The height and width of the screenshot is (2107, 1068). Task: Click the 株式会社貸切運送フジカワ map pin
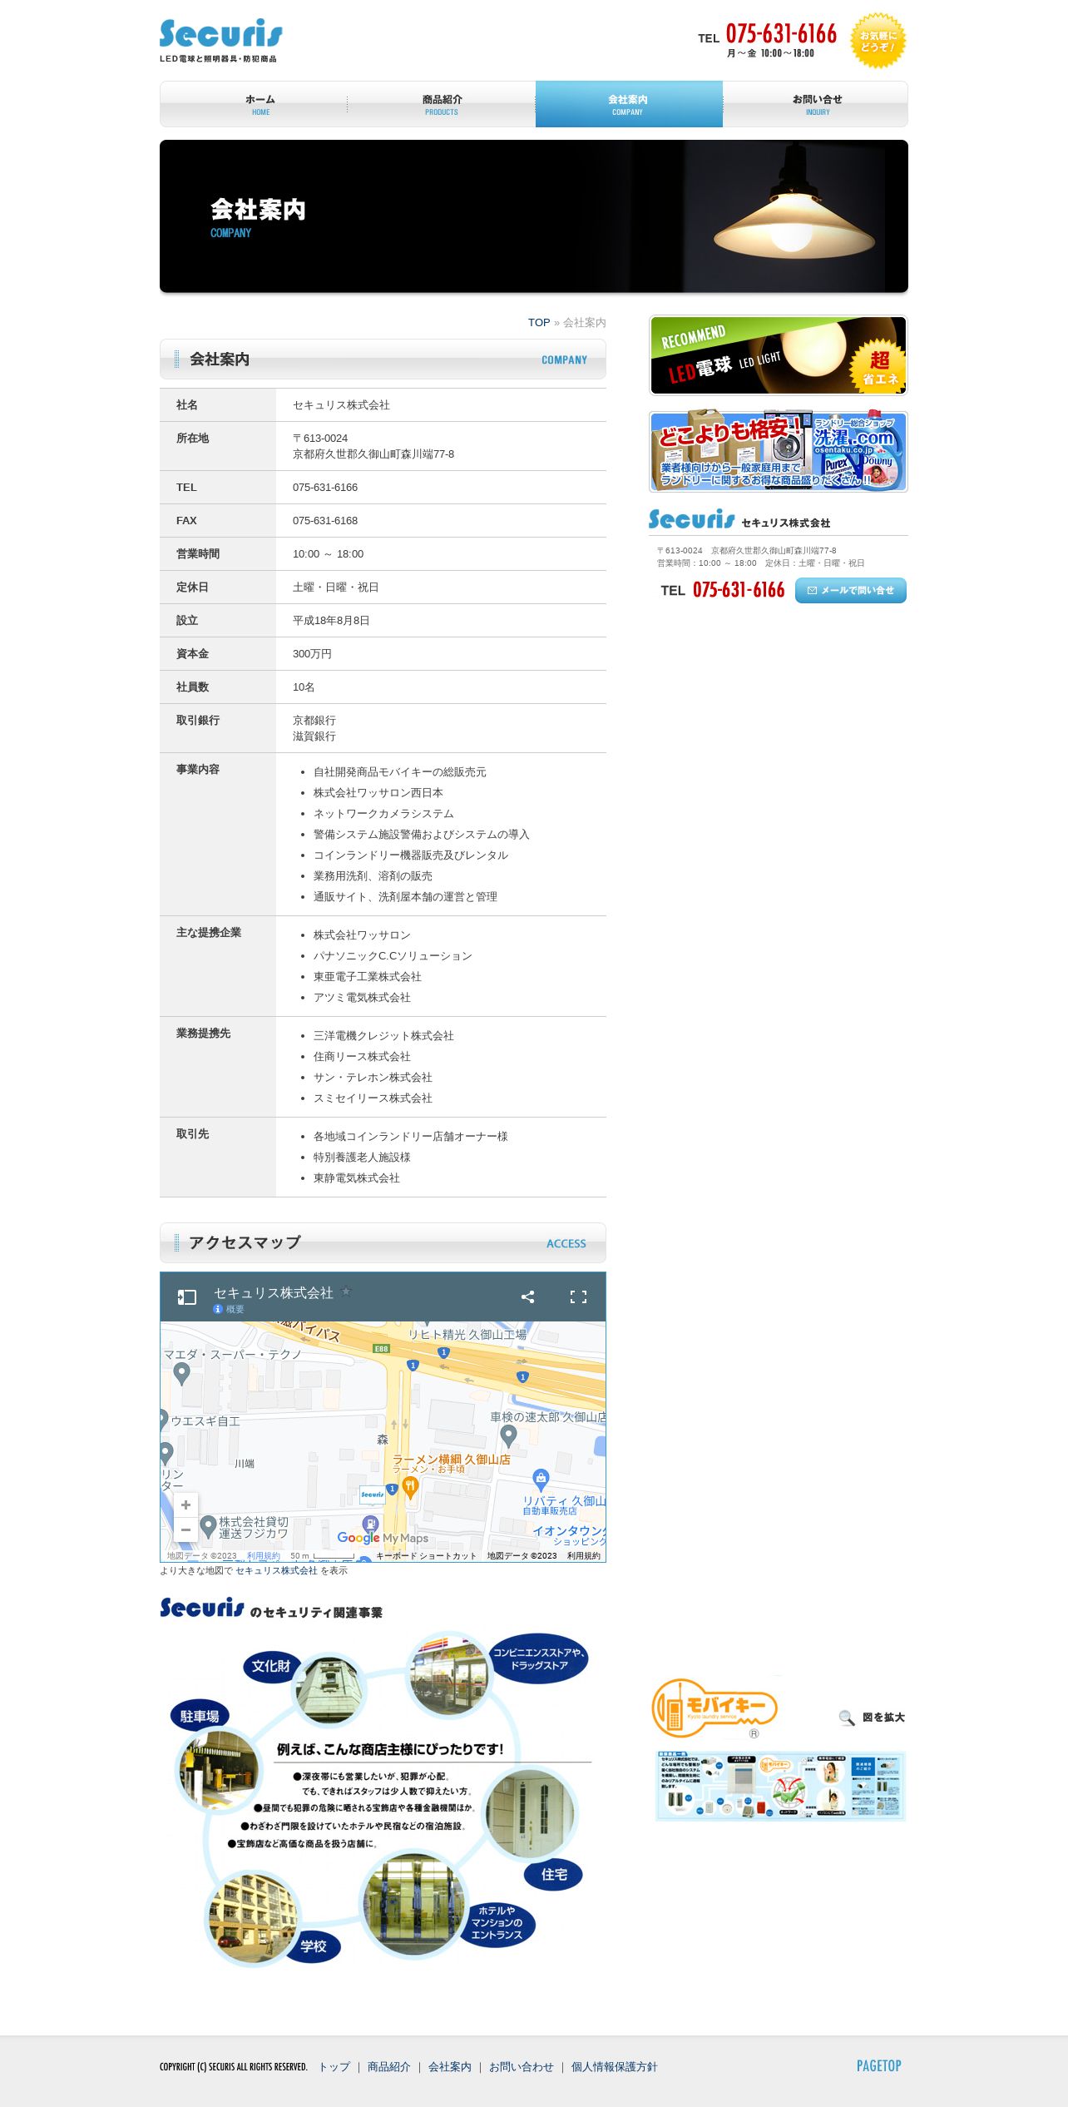209,1526
